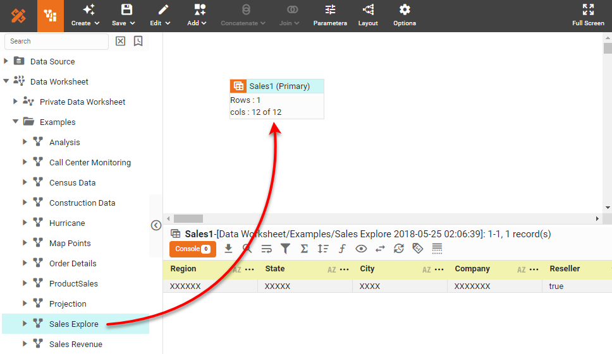The image size is (612, 354).
Task: Expand the Data Source tree node
Action: 6,61
